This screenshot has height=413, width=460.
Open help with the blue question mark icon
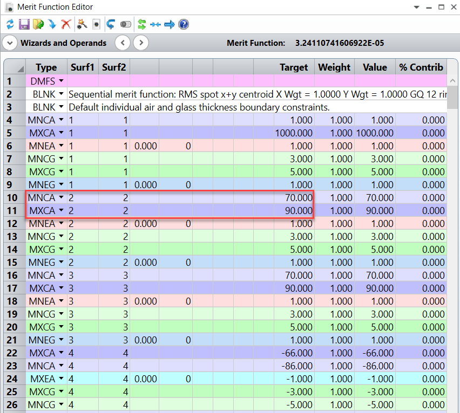(184, 24)
